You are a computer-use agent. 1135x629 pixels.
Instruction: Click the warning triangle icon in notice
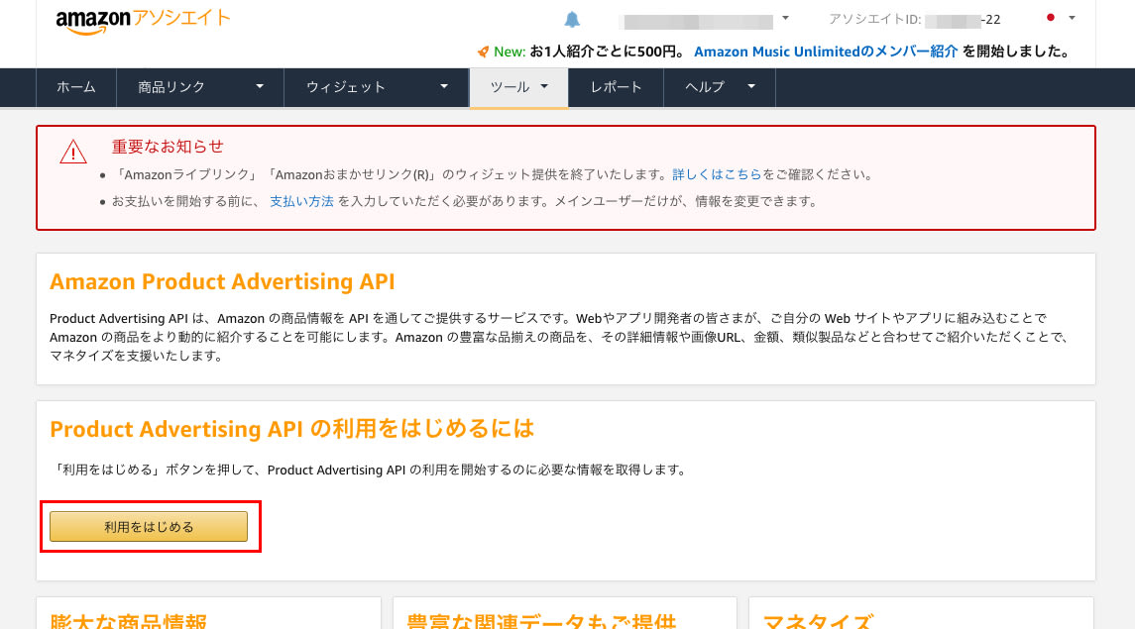(73, 152)
